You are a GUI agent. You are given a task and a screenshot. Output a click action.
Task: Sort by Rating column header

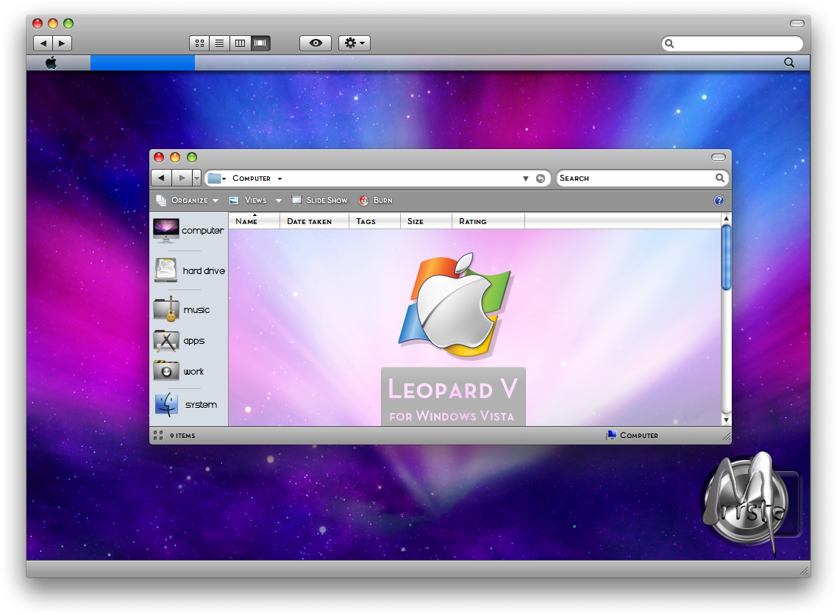click(488, 221)
